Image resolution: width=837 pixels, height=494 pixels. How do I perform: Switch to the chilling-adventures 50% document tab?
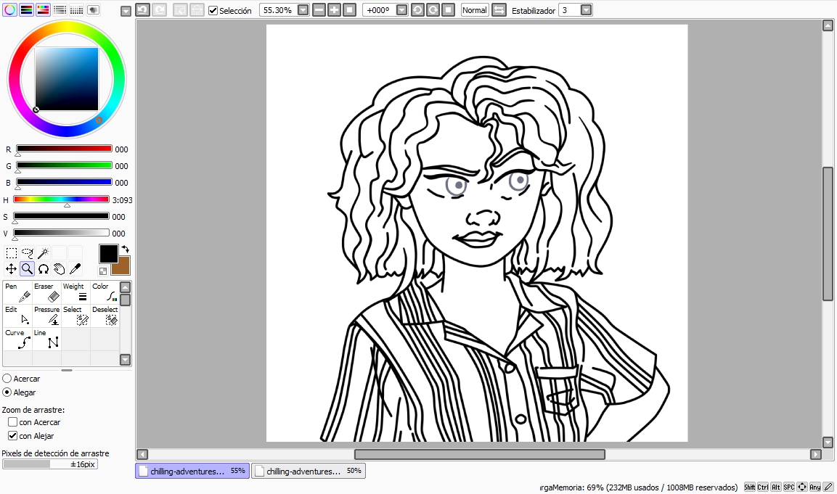pyautogui.click(x=309, y=471)
